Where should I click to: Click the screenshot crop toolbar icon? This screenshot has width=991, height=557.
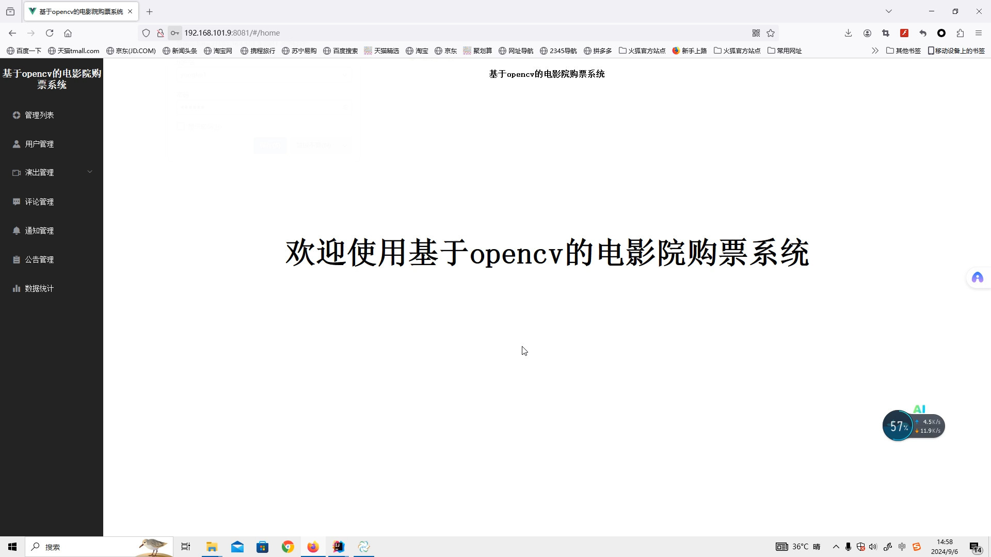pos(886,33)
